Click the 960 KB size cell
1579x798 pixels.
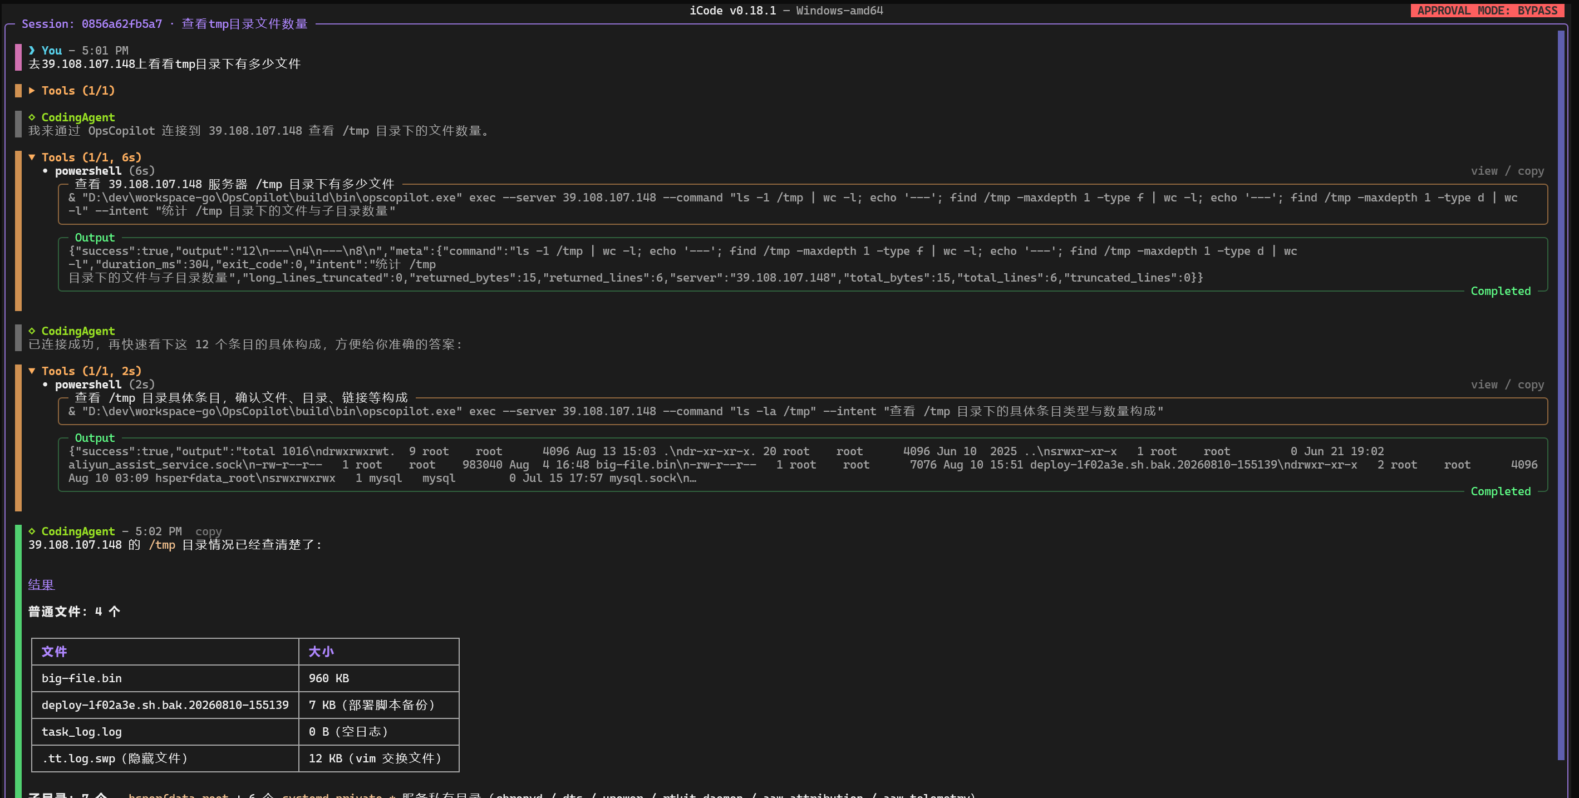click(x=379, y=678)
